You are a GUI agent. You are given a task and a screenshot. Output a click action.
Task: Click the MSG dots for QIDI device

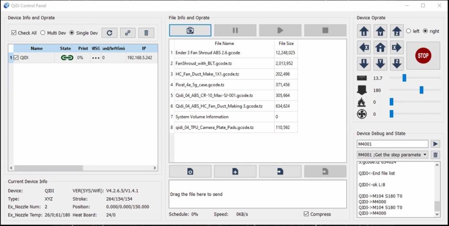click(96, 58)
